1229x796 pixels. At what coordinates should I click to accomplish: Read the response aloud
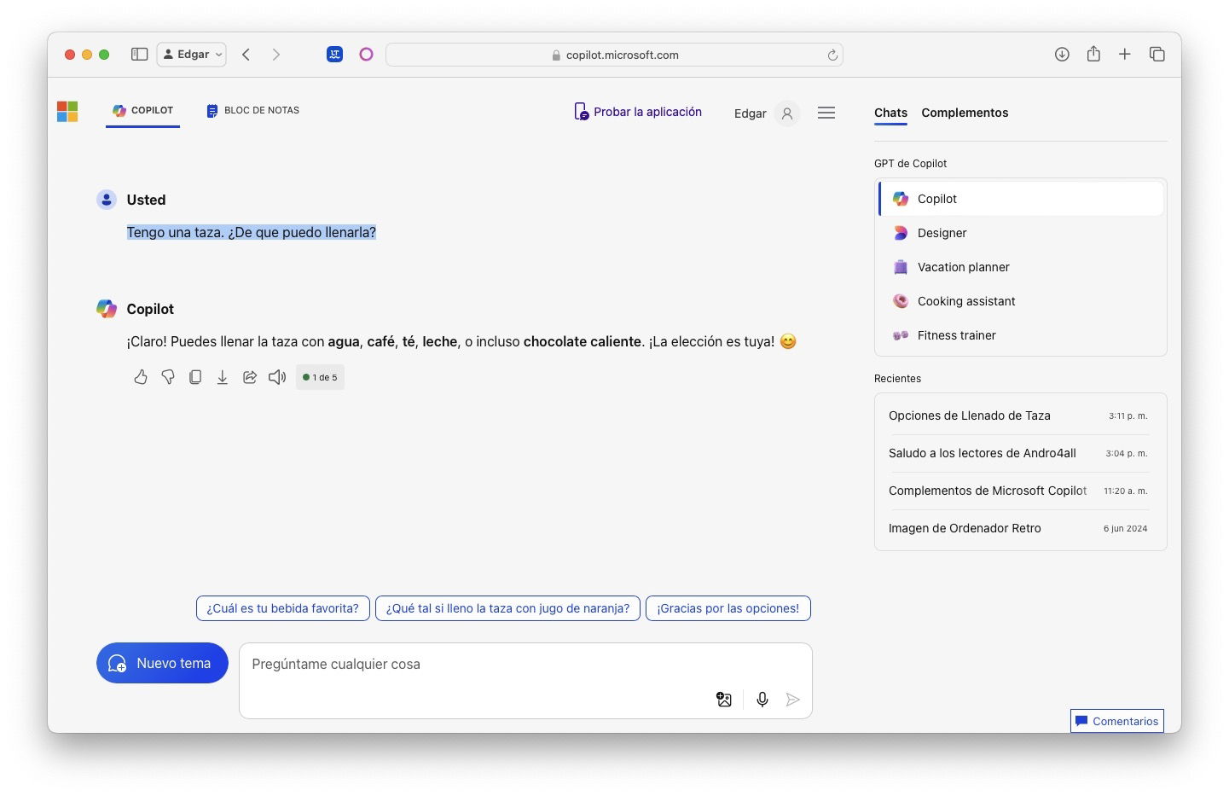coord(277,377)
